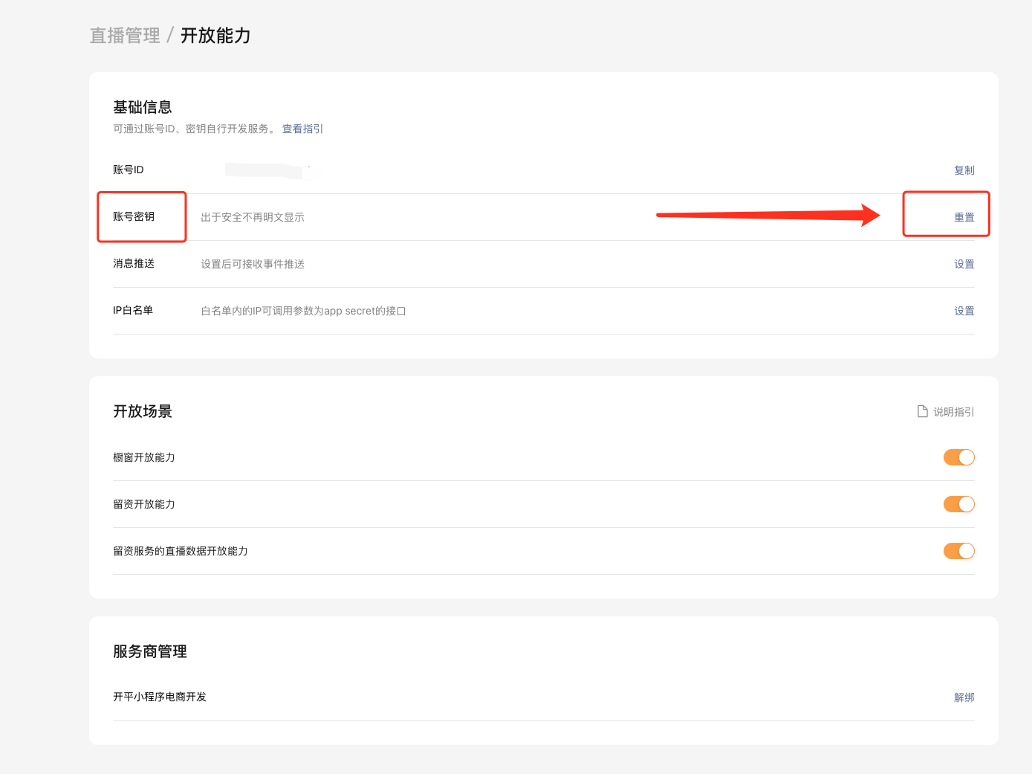This screenshot has height=774, width=1032.
Task: Click the 说明指引 document icon
Action: coord(923,411)
